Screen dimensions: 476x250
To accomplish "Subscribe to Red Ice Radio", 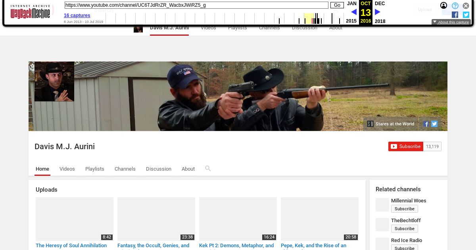I will 405,248.
